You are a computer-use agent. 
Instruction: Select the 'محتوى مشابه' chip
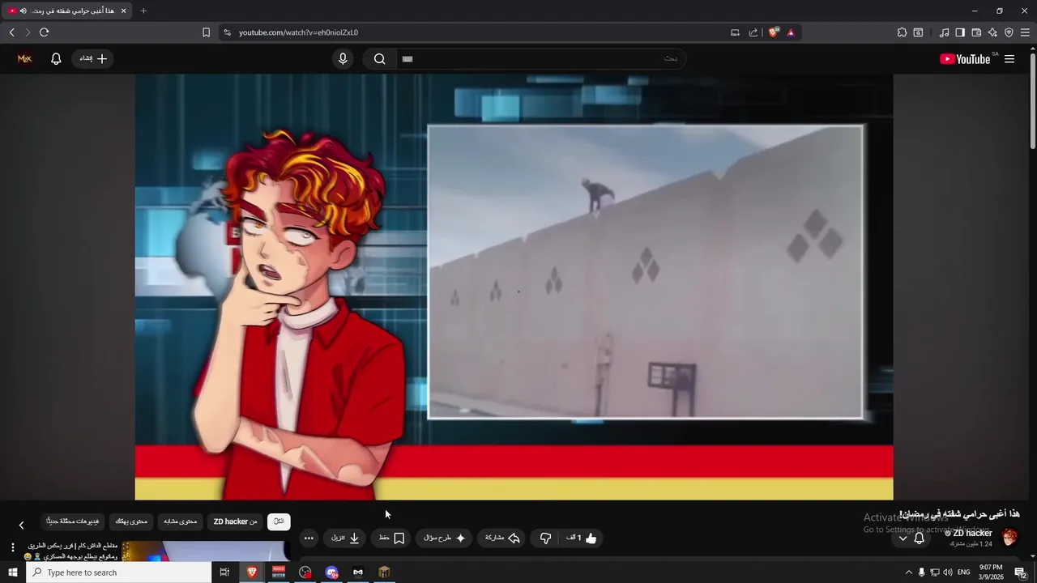pyautogui.click(x=181, y=521)
